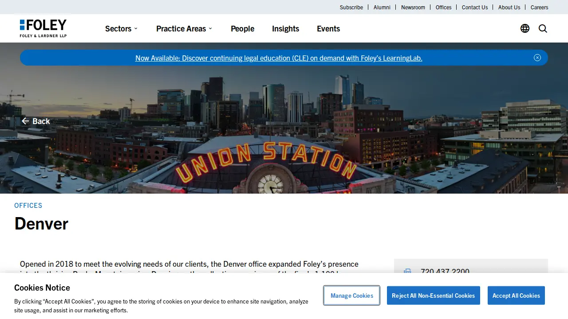The image size is (568, 319).
Task: Visit the Careers page
Action: [539, 7]
